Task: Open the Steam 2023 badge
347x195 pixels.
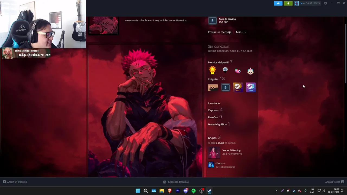Action: pos(238,87)
